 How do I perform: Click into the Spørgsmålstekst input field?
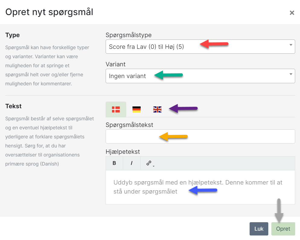pyautogui.click(x=200, y=137)
